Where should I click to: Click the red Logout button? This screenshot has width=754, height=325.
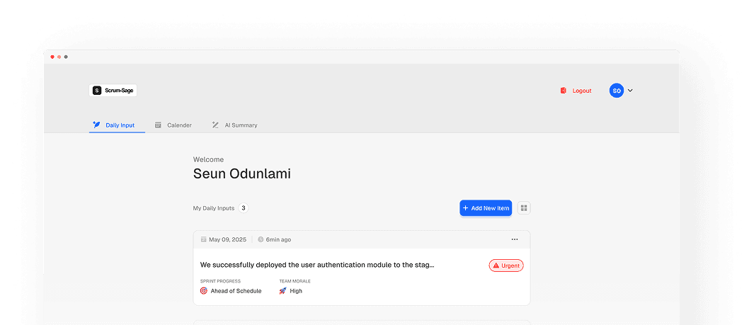576,91
